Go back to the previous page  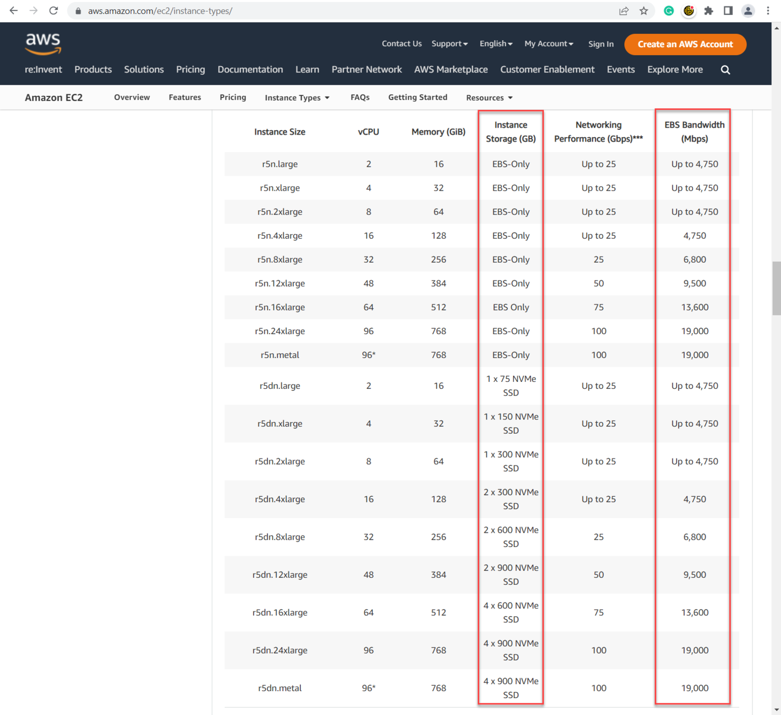[13, 11]
